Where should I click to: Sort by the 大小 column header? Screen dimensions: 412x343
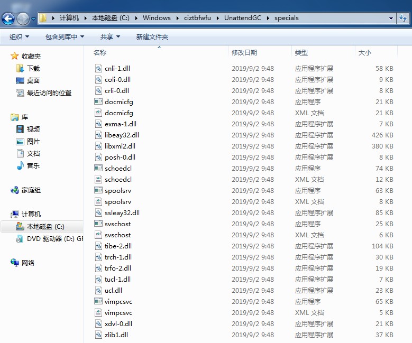coord(365,52)
